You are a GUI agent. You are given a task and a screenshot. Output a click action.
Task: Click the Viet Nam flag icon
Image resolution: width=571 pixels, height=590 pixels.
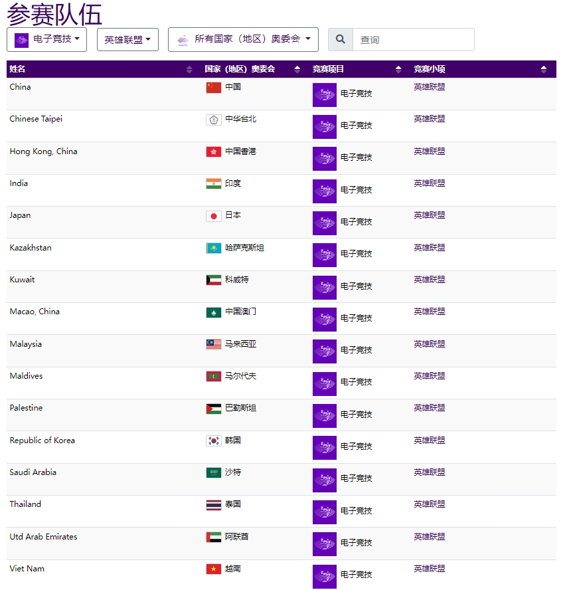tap(214, 569)
